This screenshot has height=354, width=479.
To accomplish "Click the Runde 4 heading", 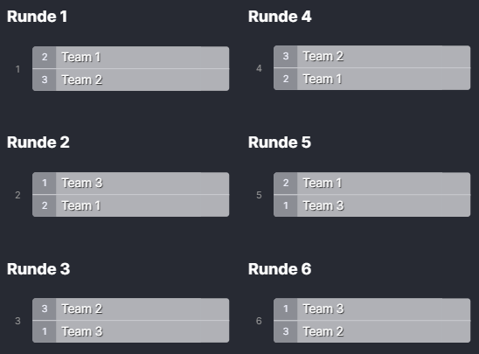I will tap(280, 17).
